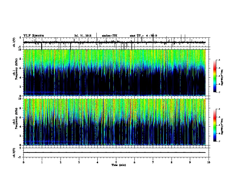
Task: Click the "10" kHz tick atop ch.2 frequency axis
Action: [x=20, y=99]
